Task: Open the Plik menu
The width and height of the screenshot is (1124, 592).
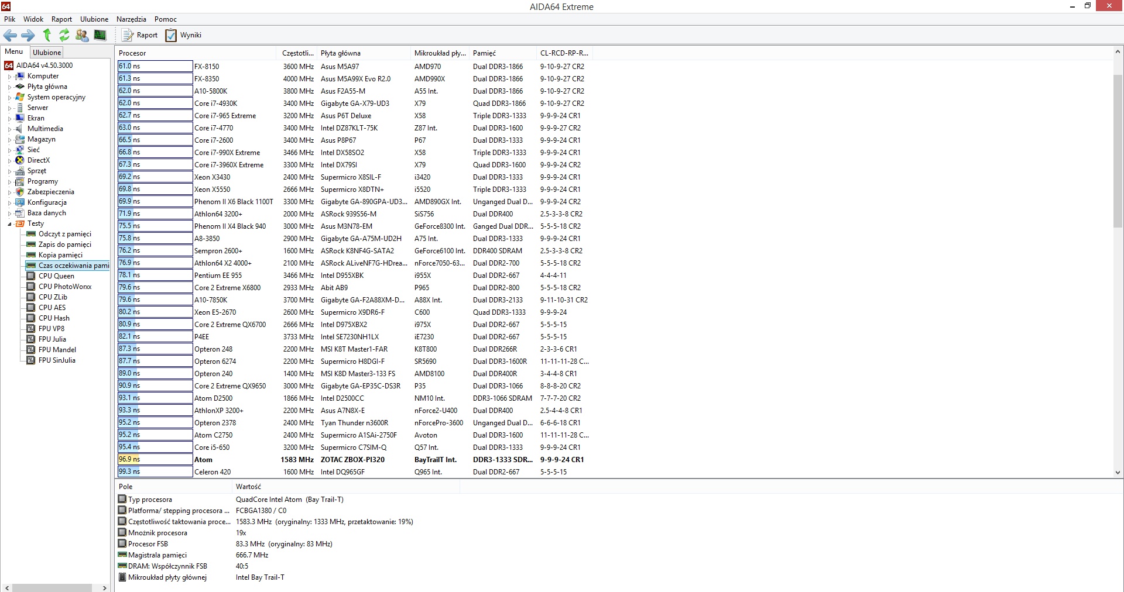Action: (10, 19)
